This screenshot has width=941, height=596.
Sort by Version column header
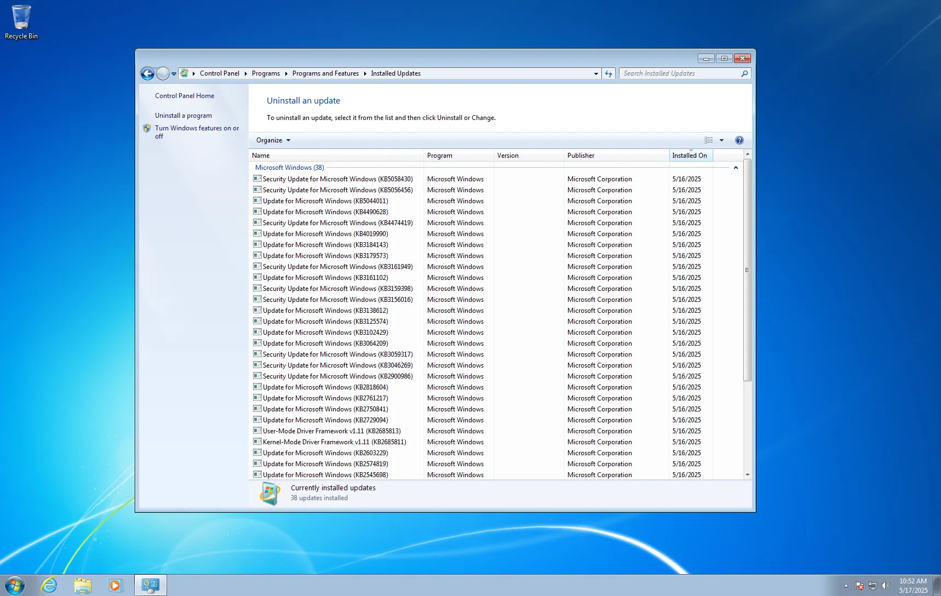point(529,156)
